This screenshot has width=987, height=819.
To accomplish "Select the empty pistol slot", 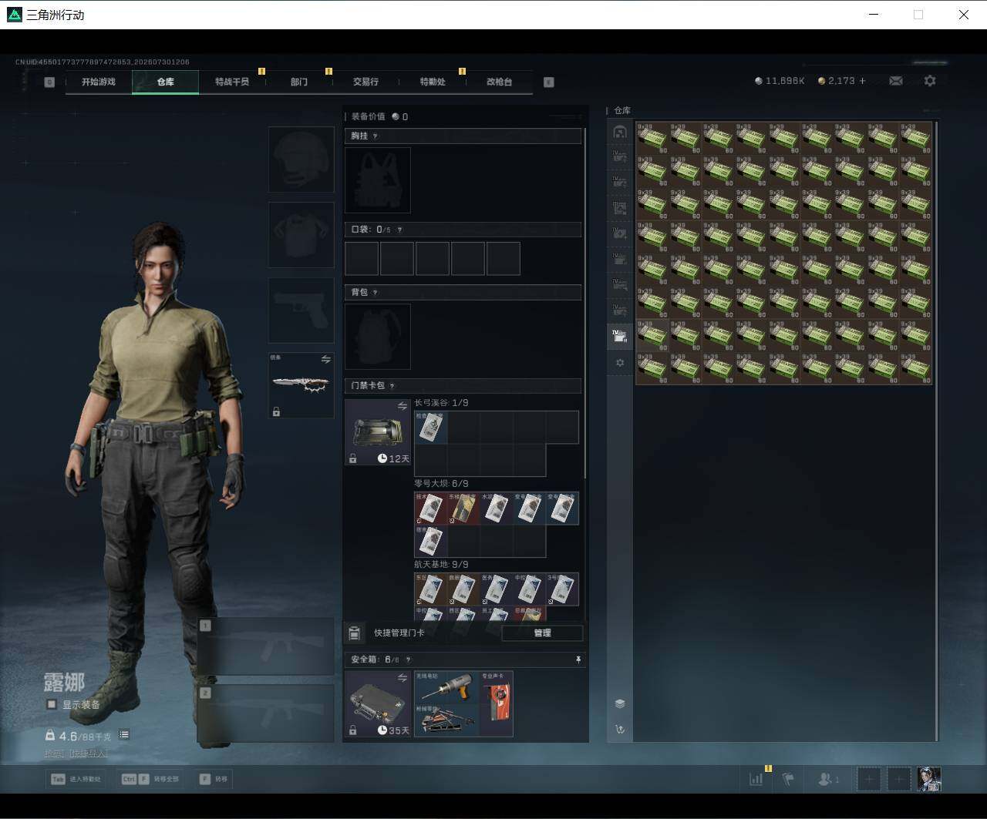I will point(301,310).
